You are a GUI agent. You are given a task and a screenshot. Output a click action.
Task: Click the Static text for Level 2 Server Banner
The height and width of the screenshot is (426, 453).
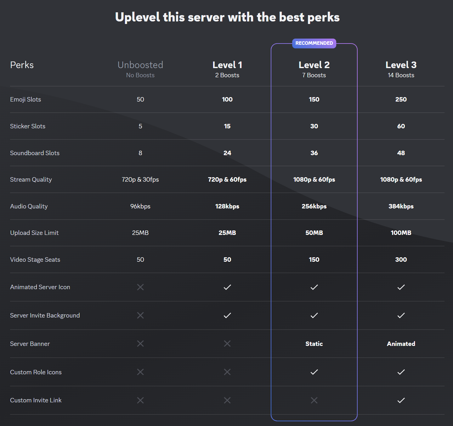click(314, 344)
